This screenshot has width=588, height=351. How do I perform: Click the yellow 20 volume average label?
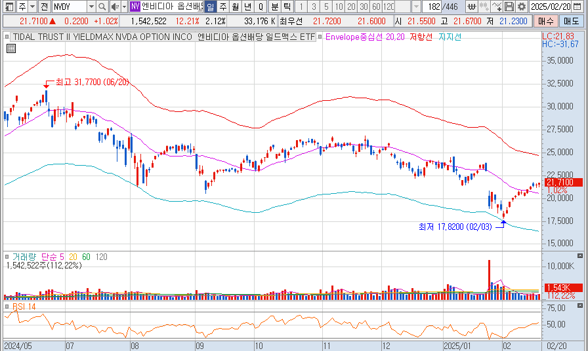pyautogui.click(x=73, y=257)
